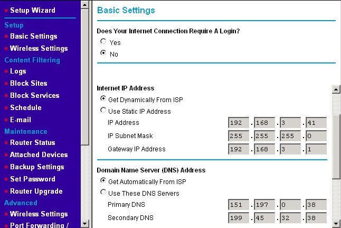Screen dimensions: 341x228
Task: Click settings pane scrollbar down arrow
Action: [x=336, y=224]
